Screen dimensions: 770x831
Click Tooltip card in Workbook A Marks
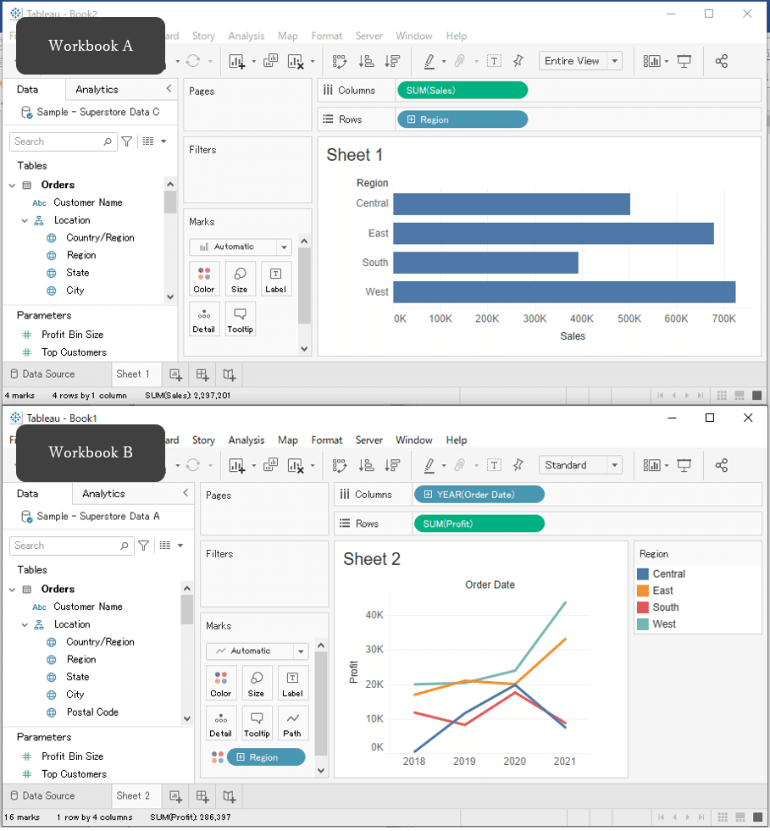coord(240,319)
